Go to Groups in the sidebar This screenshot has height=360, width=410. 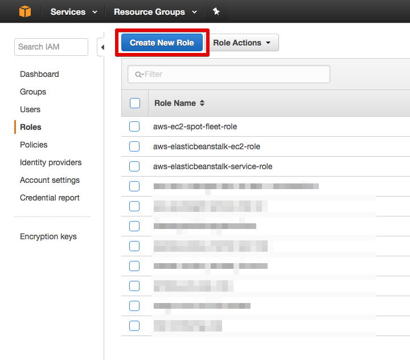coord(33,92)
